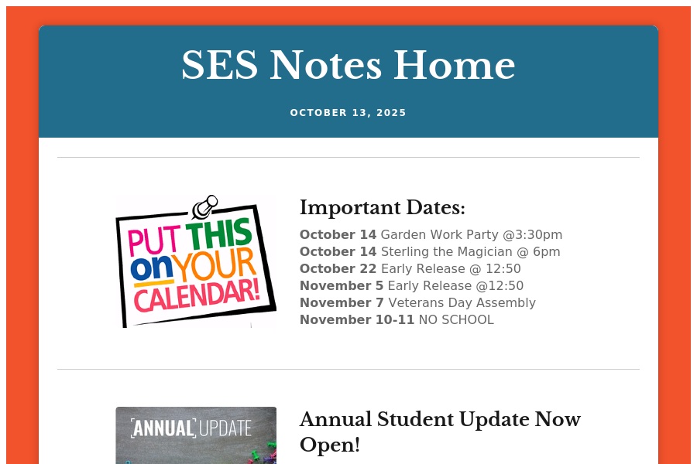Screen dimensions: 697x464
Task: Click the orange "YOUR" word in the graphic
Action: [215, 268]
